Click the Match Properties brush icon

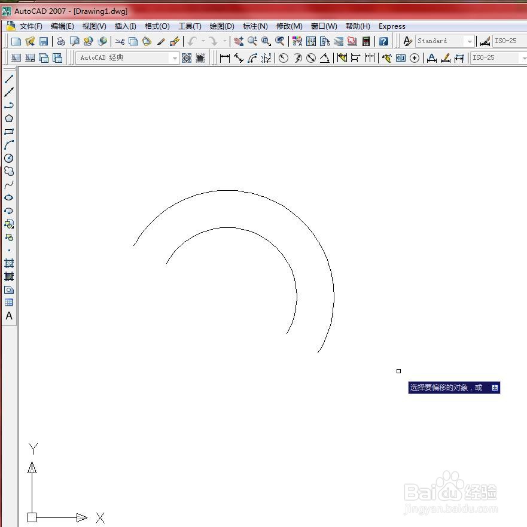[161, 41]
